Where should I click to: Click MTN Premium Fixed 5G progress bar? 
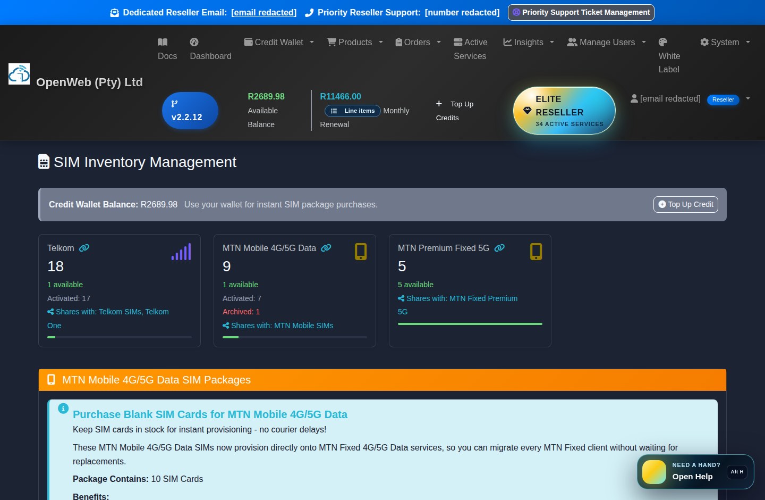[x=470, y=323]
